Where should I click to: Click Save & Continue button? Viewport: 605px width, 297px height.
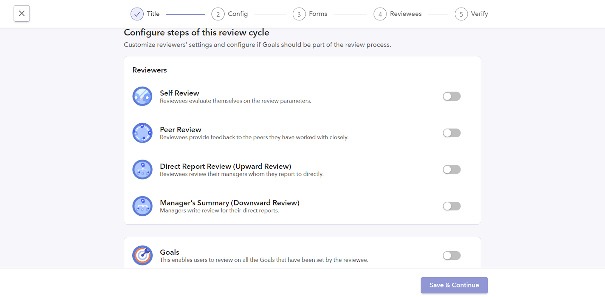click(454, 285)
